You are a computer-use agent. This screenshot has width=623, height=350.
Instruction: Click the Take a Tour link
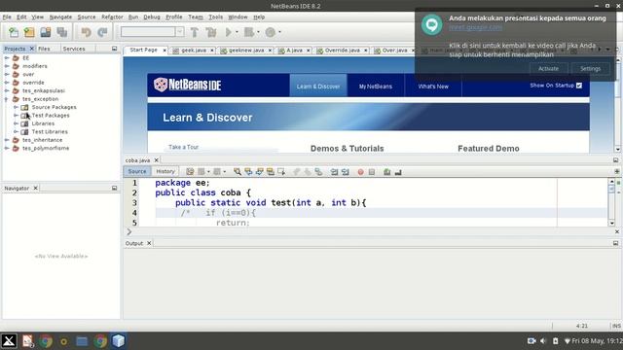tap(184, 147)
